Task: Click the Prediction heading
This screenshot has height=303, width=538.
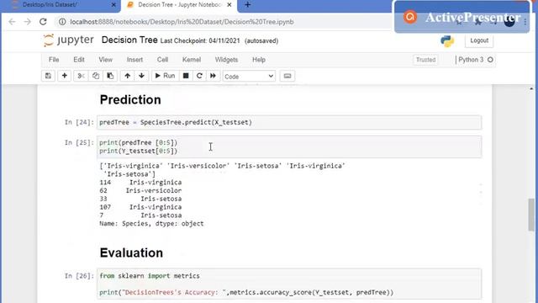Action: pos(130,99)
